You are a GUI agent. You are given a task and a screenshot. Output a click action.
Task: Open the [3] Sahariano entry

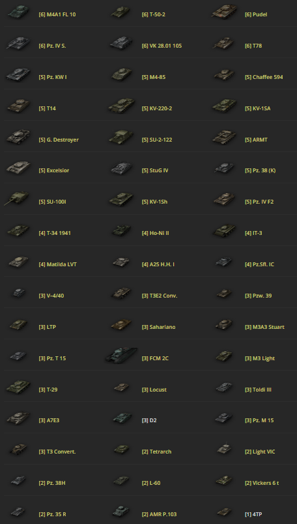pyautogui.click(x=158, y=327)
